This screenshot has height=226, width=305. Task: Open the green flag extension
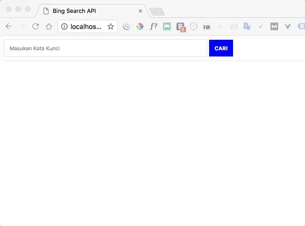[167, 26]
